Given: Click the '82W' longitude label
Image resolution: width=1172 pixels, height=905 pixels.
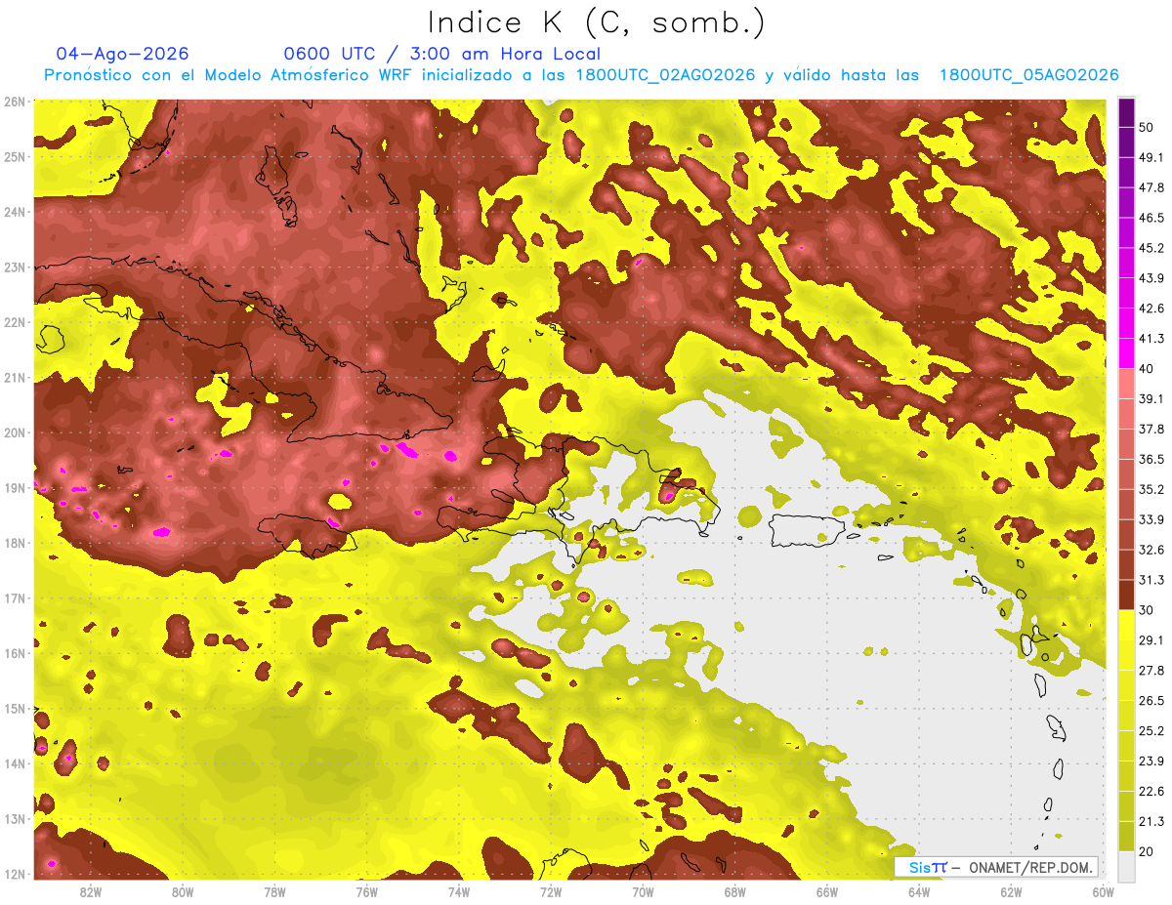Looking at the screenshot, I should tap(91, 892).
